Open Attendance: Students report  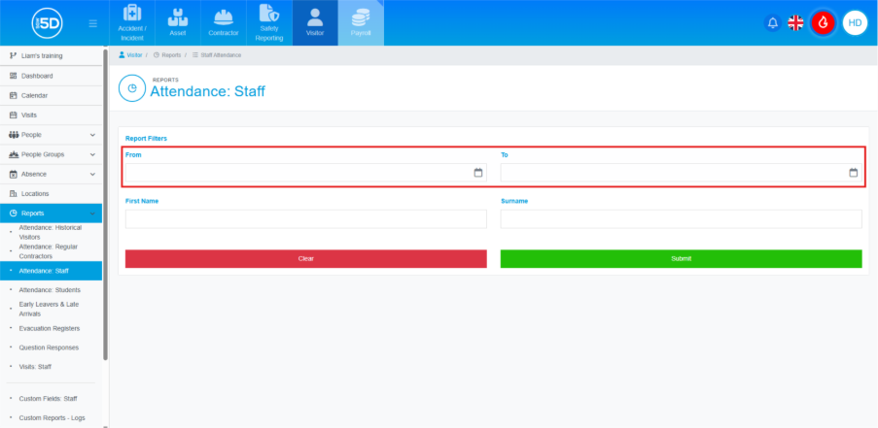(x=50, y=290)
